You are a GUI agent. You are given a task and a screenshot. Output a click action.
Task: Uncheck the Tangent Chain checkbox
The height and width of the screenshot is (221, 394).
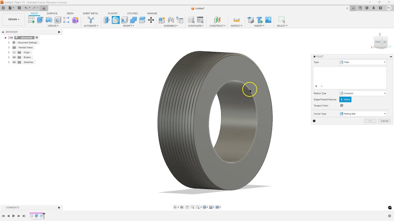[342, 106]
